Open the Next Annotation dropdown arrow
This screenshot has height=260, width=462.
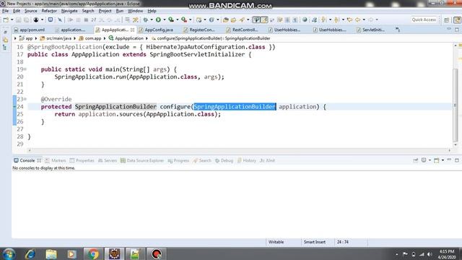tap(330, 19)
